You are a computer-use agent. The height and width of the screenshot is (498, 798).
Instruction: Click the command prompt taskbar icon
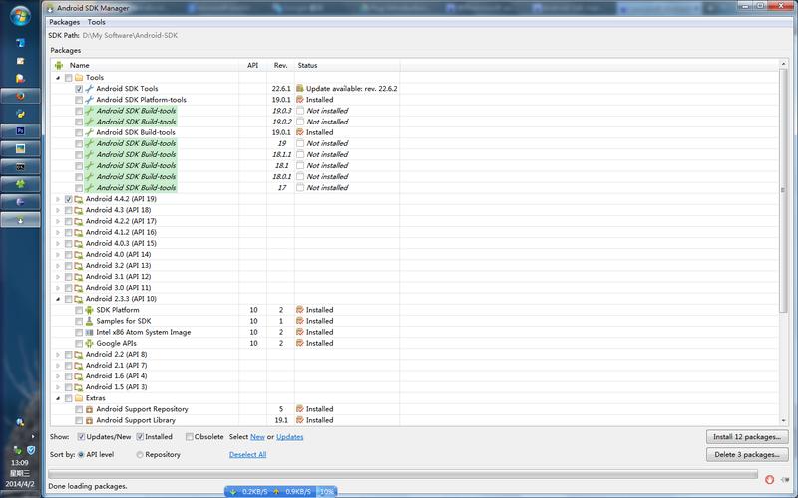click(x=20, y=166)
